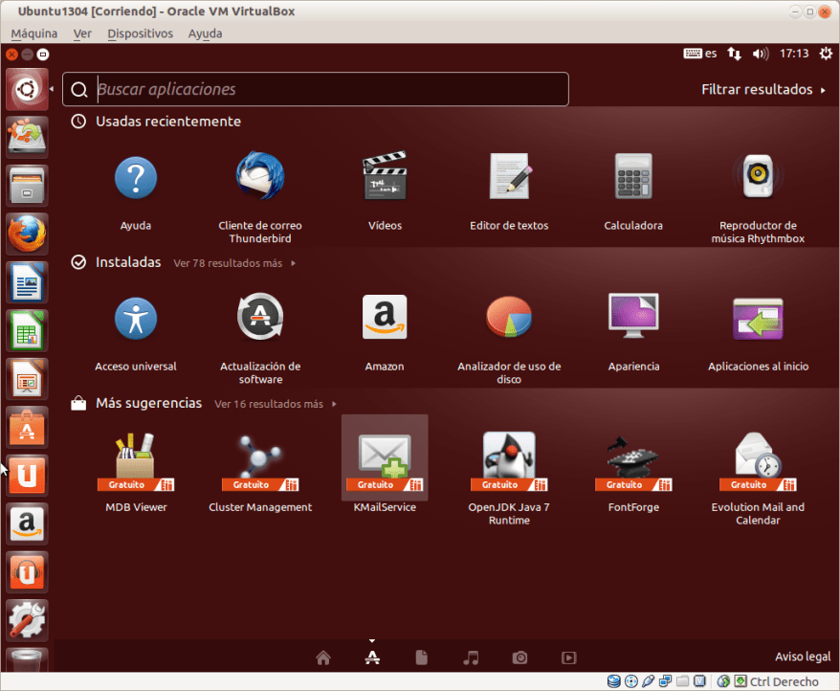Select the FontForge suggestion
Screen dimensions: 840x691
(632, 458)
